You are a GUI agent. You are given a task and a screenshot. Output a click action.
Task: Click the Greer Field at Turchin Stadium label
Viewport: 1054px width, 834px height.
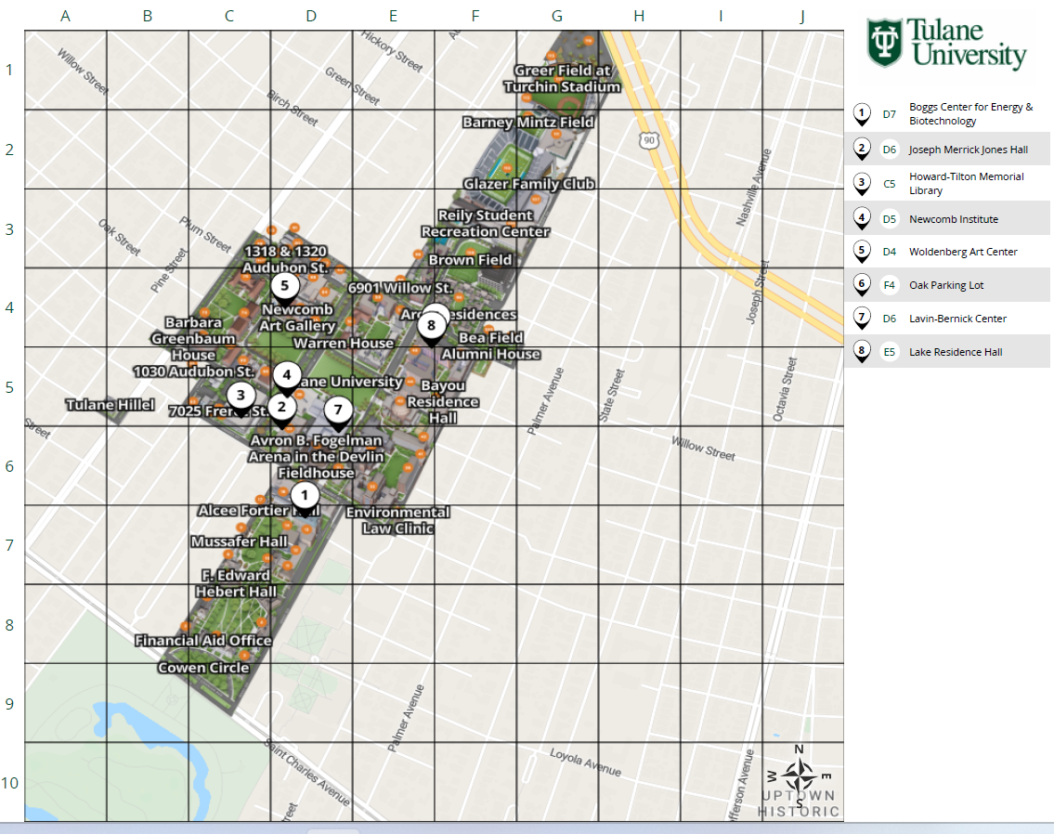562,79
